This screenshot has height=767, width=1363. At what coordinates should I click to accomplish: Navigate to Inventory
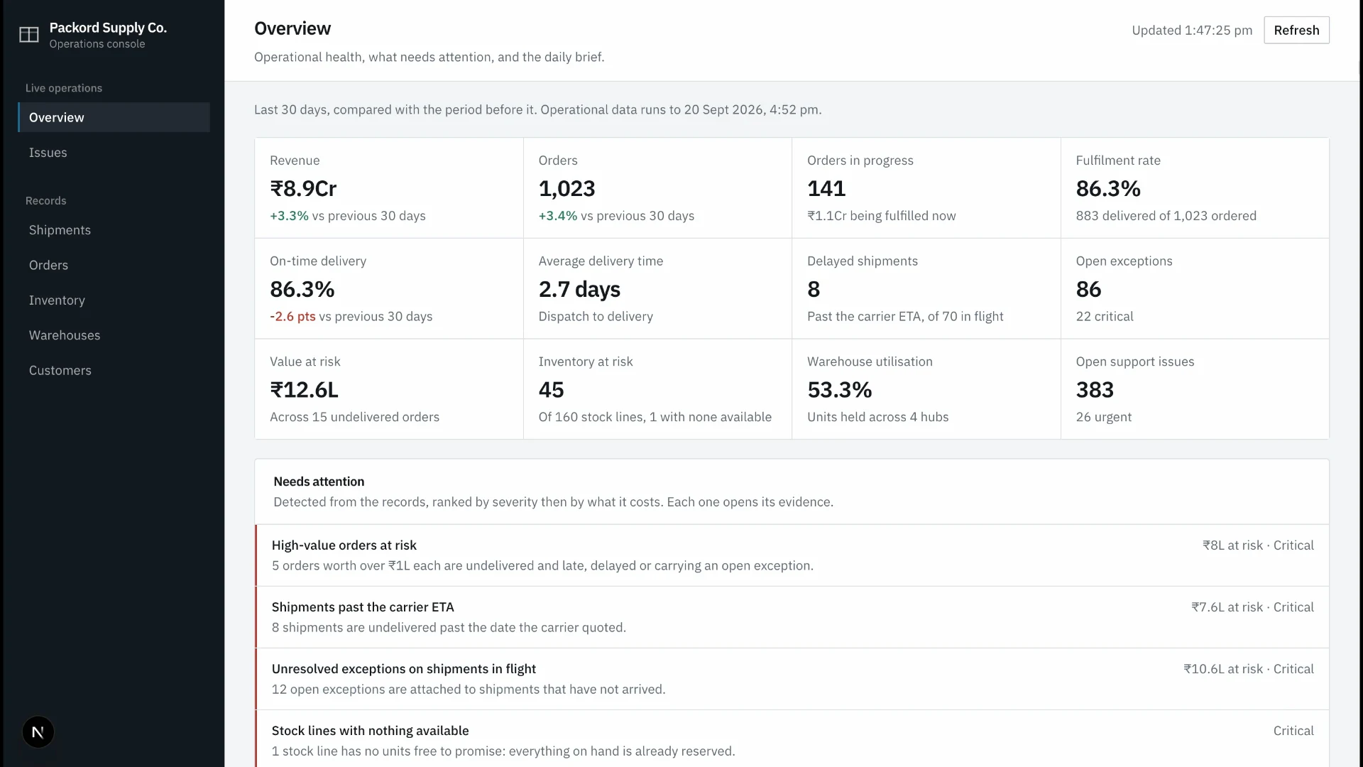114,300
